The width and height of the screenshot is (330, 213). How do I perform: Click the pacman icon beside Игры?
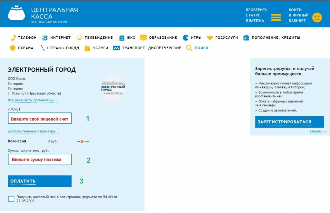pyautogui.click(x=186, y=38)
